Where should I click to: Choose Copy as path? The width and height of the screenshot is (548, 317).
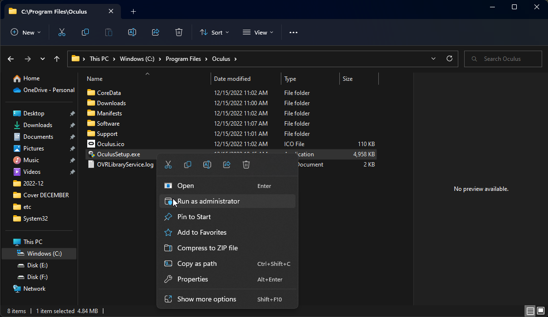pos(228,263)
